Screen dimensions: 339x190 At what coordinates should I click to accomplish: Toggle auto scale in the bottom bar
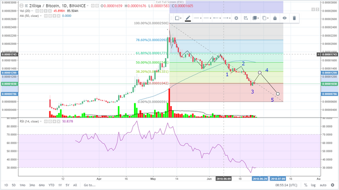pyautogui.click(x=323, y=185)
